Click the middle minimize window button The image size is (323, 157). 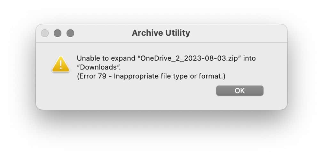[x=58, y=33]
